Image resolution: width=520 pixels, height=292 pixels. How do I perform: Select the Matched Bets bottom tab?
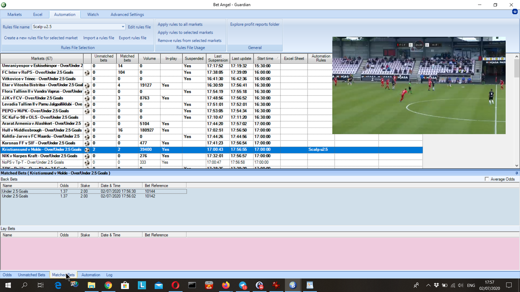click(63, 275)
